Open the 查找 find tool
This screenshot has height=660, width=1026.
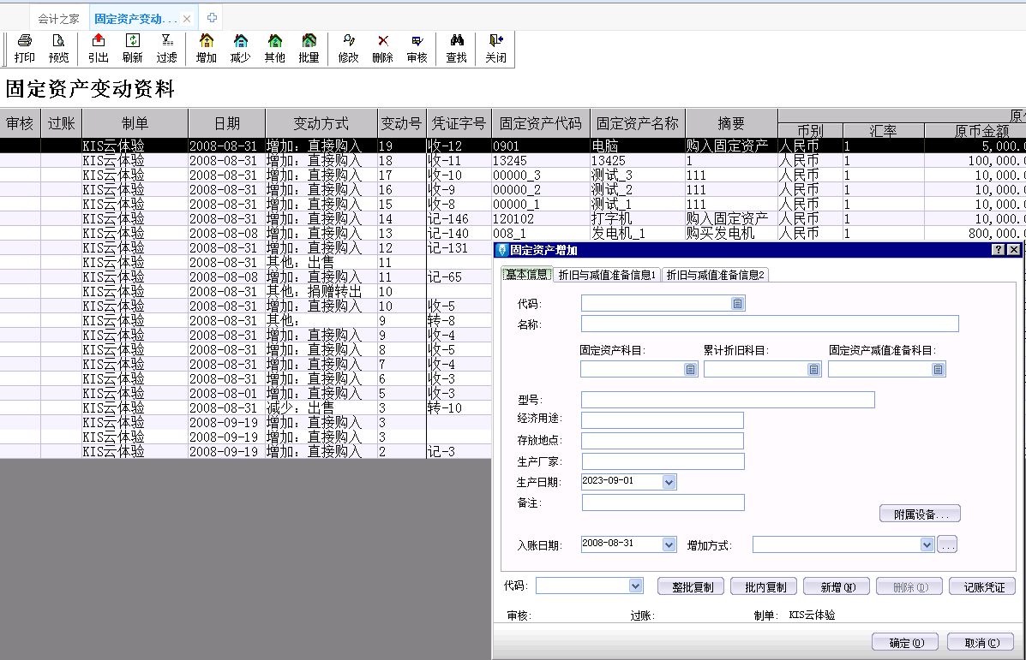click(x=456, y=49)
